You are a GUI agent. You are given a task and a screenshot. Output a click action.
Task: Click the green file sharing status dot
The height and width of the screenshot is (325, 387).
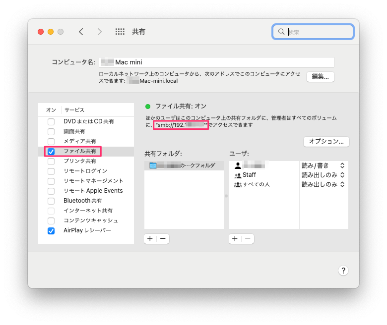pyautogui.click(x=148, y=107)
